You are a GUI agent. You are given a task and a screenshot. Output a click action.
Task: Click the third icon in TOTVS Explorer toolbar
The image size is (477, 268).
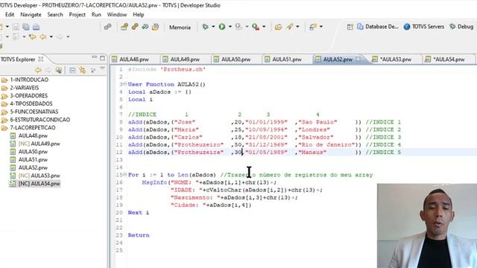coord(59,70)
